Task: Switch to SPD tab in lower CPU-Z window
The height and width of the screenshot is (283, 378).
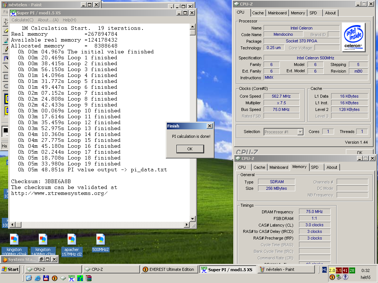Action: 315,167
